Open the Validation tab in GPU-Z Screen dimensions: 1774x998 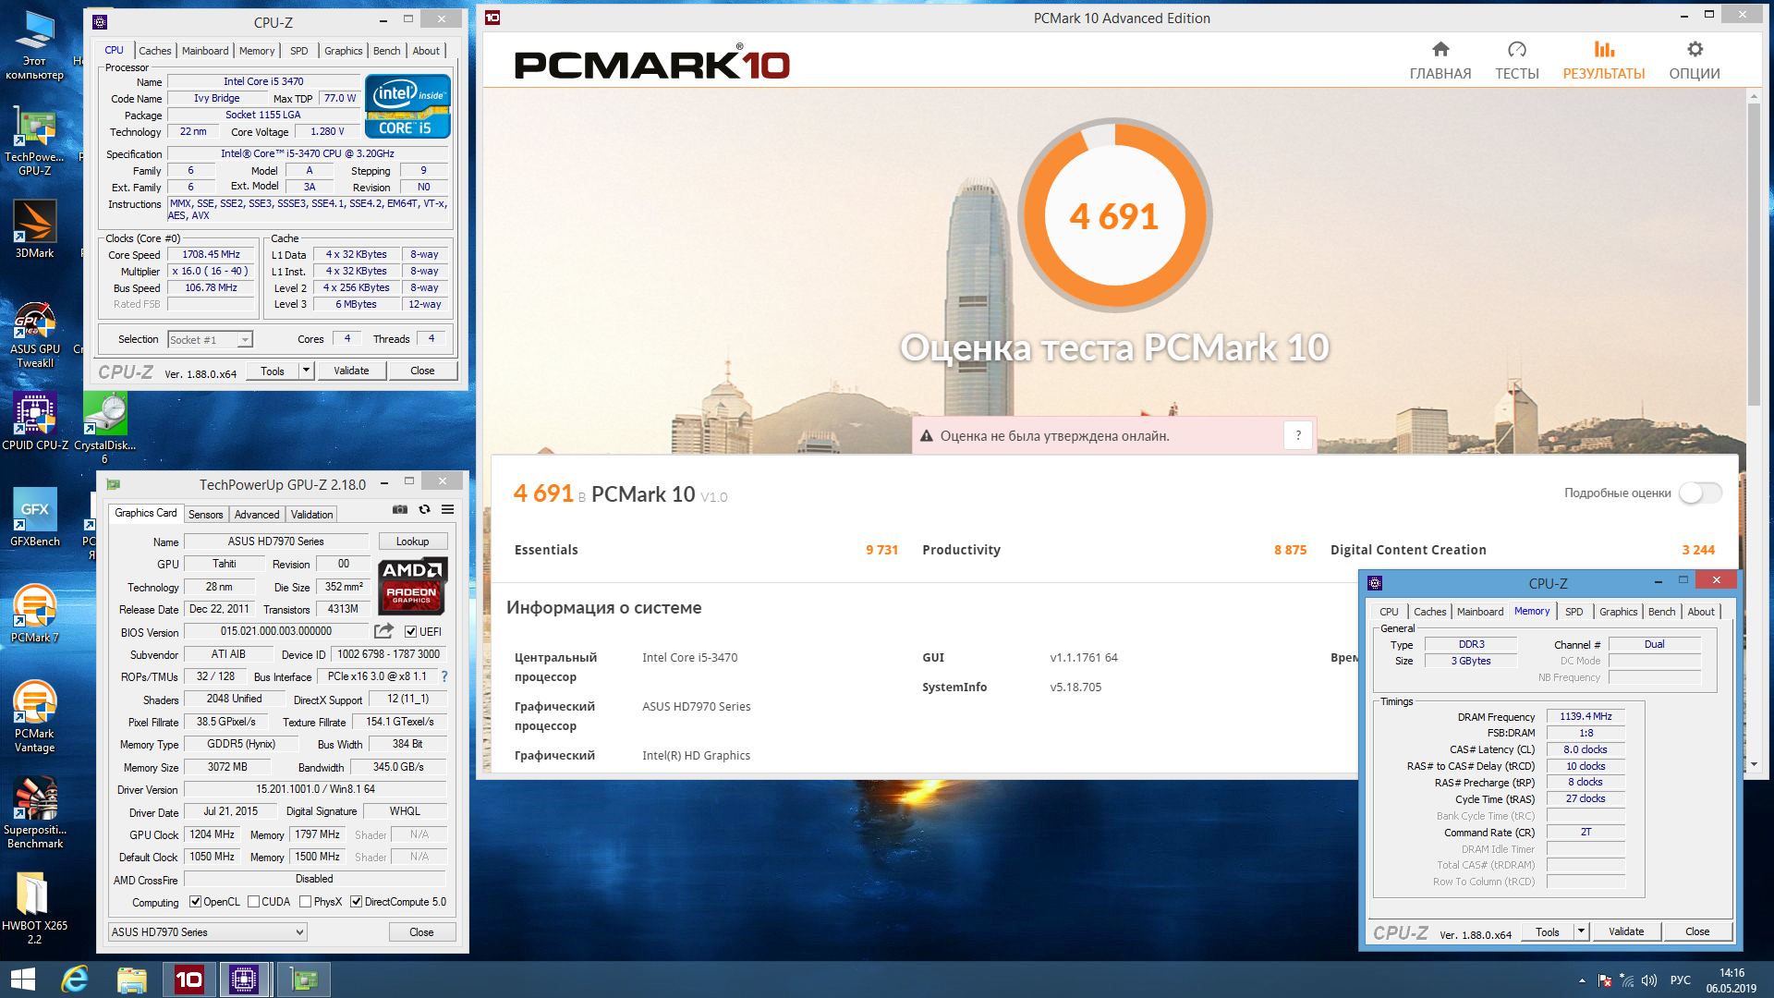311,515
